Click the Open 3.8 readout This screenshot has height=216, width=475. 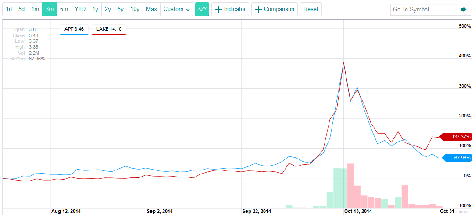(25, 30)
